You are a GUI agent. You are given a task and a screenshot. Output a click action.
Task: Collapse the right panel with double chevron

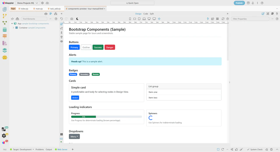(x=228, y=14)
